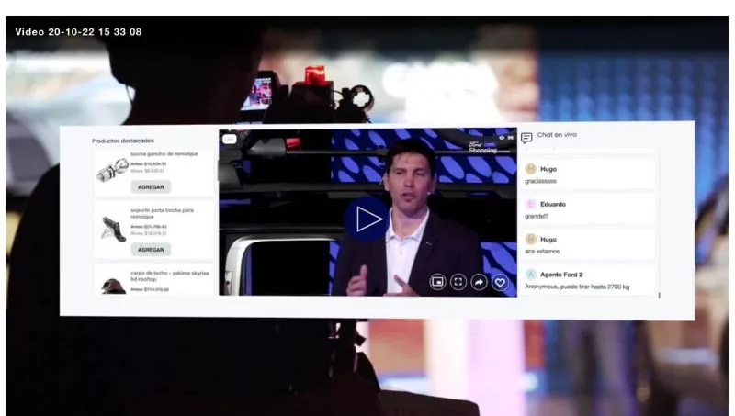Click the picture-in-picture icon
The image size is (735, 416).
tap(438, 282)
